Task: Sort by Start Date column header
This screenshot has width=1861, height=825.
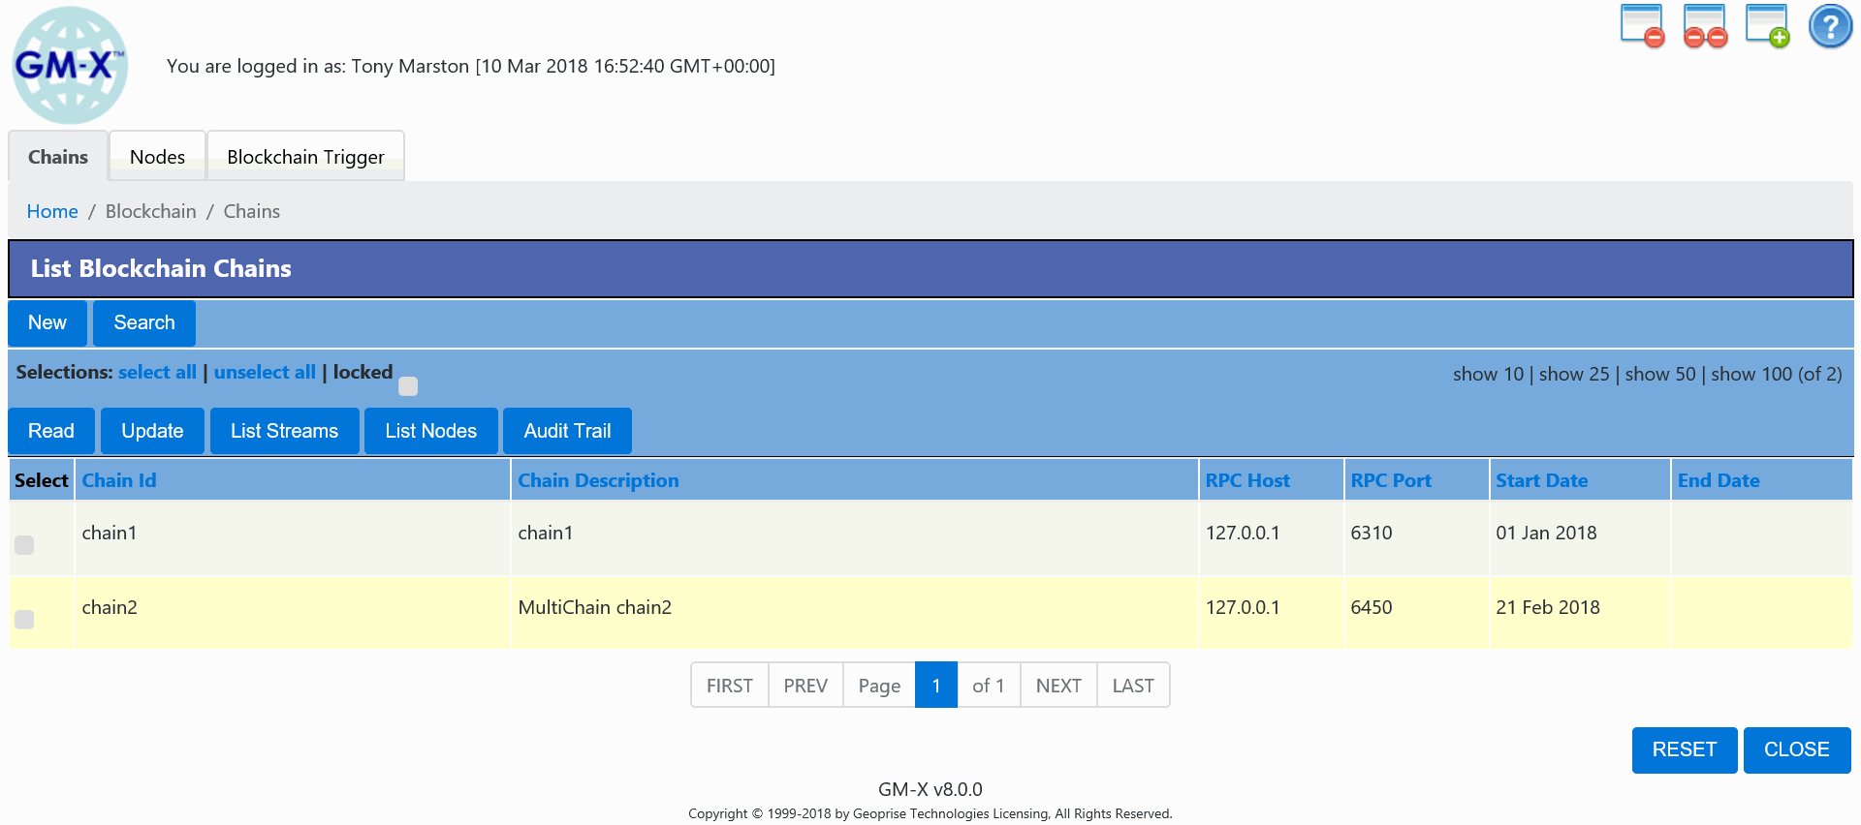Action: pos(1541,480)
